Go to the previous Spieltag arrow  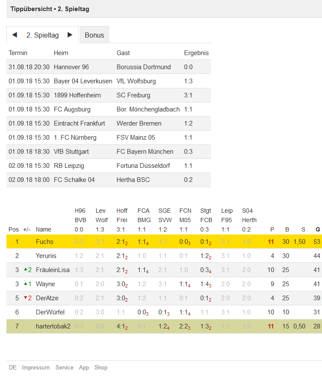tap(15, 35)
